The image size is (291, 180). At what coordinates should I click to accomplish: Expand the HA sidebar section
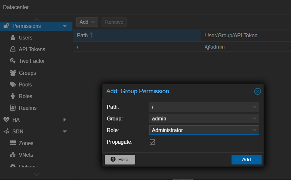65,120
